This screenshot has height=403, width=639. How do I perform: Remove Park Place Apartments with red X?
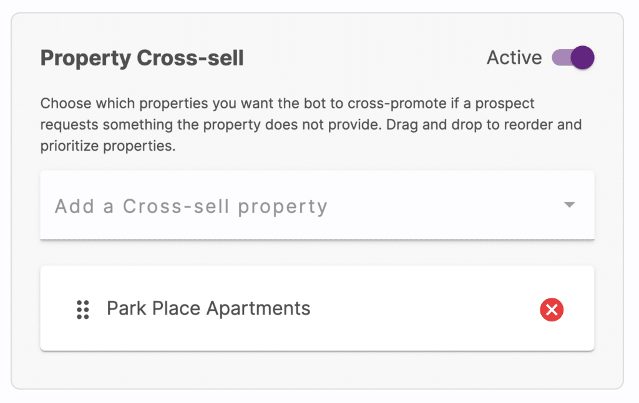[x=552, y=310]
